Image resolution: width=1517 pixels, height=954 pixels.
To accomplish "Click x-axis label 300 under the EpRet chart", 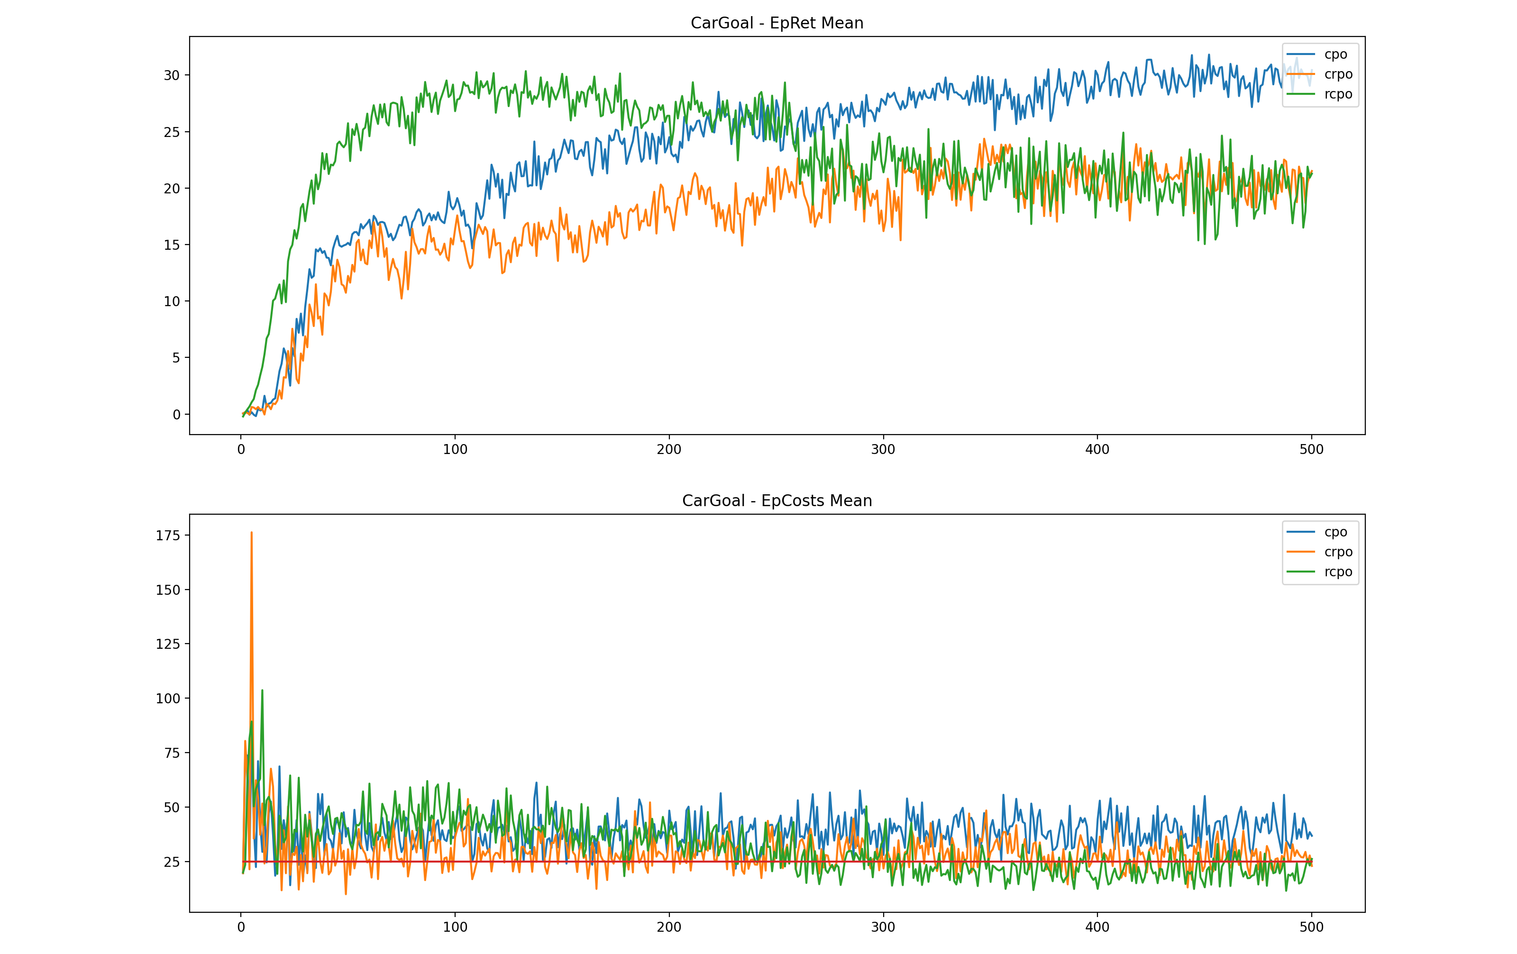I will click(883, 450).
